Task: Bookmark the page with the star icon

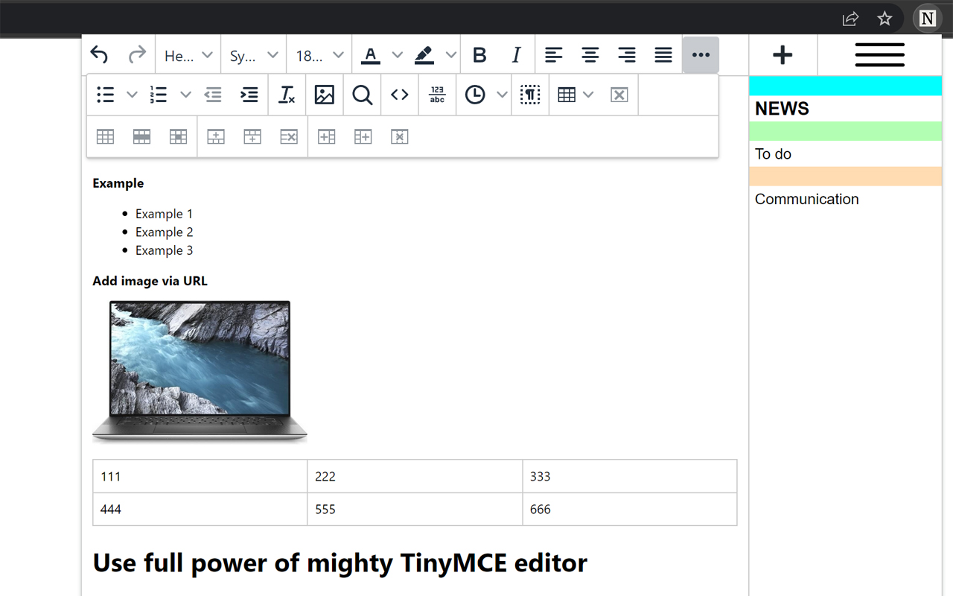Action: click(885, 19)
